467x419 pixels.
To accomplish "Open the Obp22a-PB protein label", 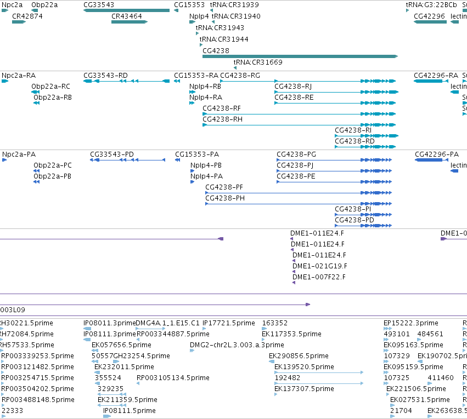I will 53,176.
